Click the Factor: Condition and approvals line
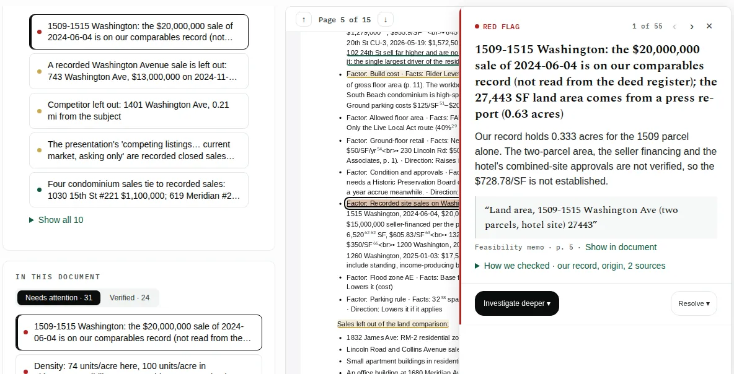 point(402,172)
